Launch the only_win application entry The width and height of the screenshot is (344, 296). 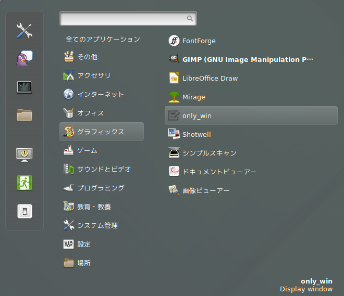pyautogui.click(x=197, y=115)
